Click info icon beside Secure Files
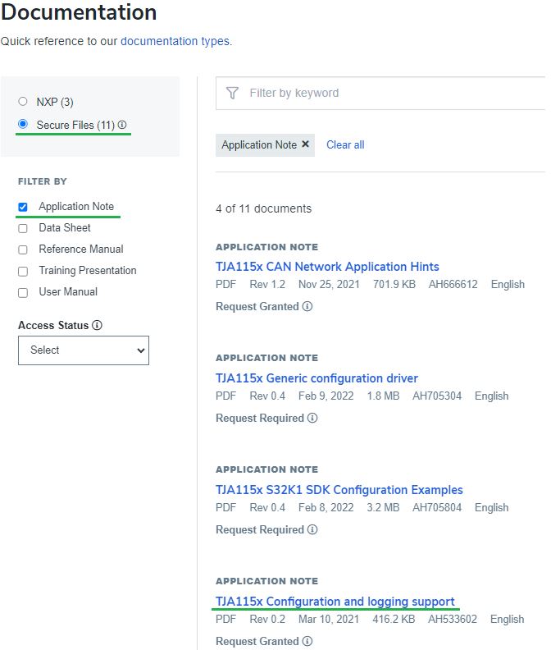551x650 pixels. [x=122, y=125]
